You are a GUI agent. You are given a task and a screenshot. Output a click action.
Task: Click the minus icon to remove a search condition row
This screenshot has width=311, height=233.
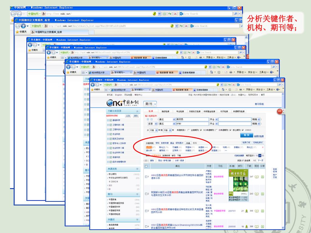click(x=152, y=120)
